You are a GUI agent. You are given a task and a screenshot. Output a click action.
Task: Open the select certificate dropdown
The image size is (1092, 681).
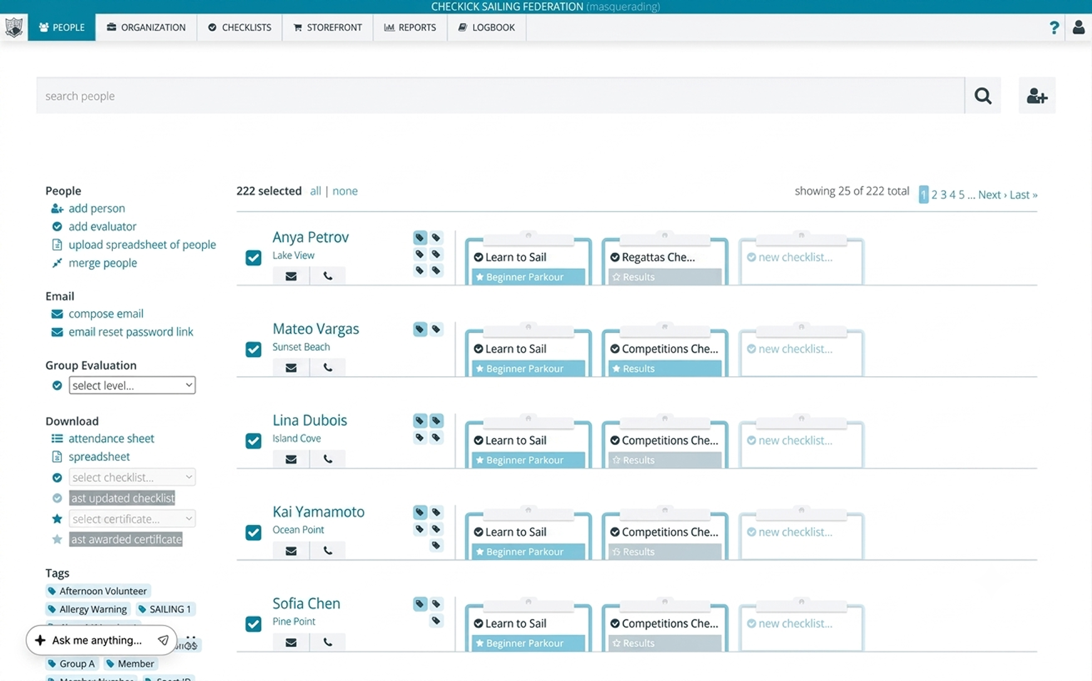(132, 519)
